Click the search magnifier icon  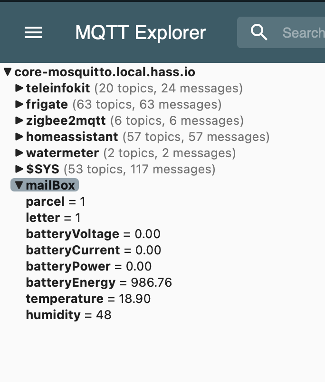259,32
